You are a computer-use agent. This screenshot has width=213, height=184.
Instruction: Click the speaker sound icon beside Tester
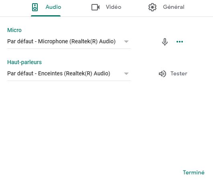point(162,74)
